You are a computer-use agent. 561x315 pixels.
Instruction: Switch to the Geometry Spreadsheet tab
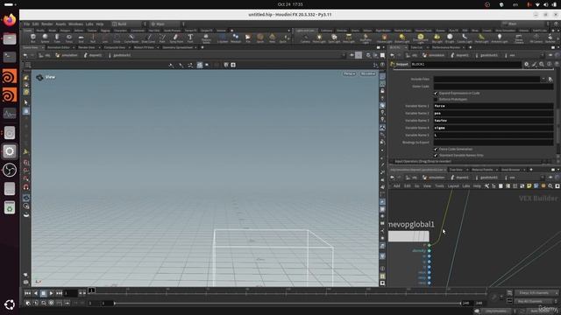pyautogui.click(x=177, y=47)
